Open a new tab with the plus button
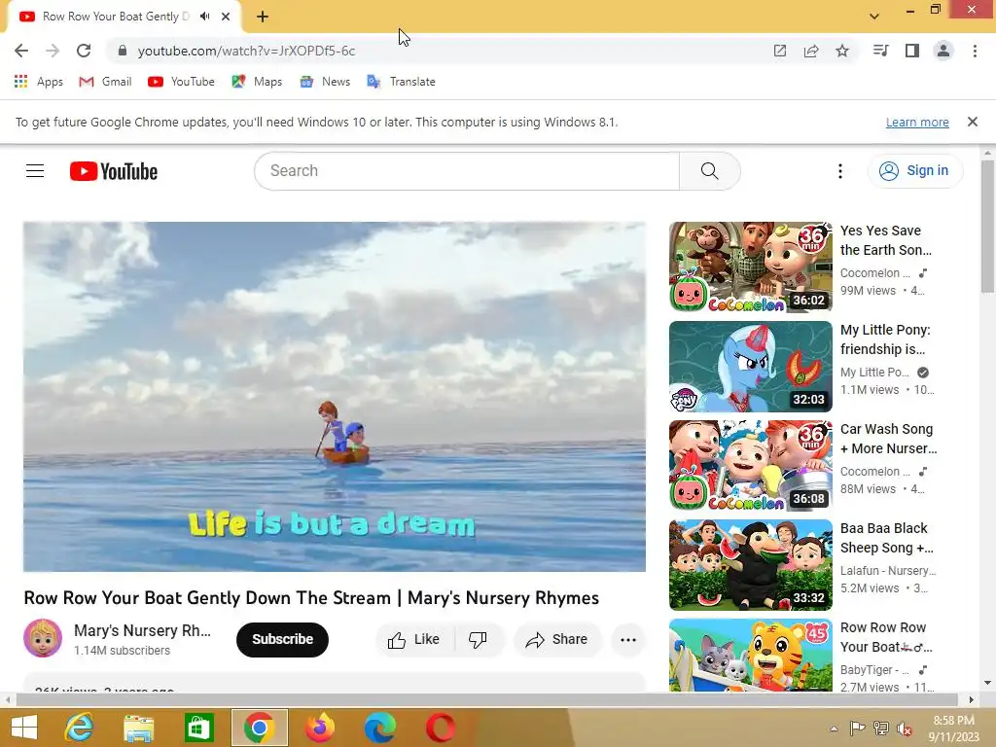 (263, 18)
